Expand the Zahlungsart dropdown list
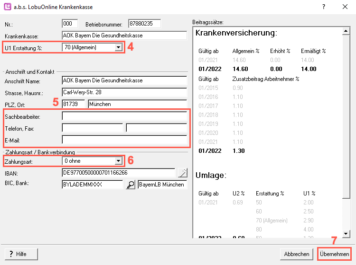 (118, 161)
